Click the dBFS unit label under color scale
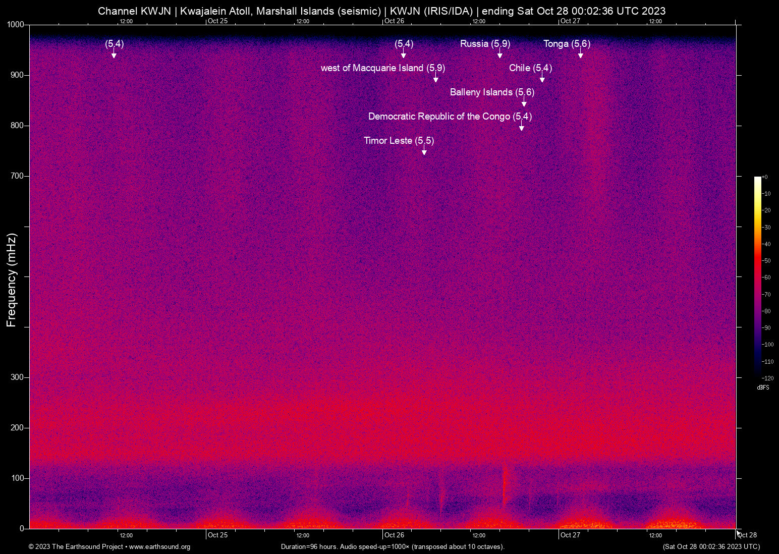 click(x=763, y=387)
